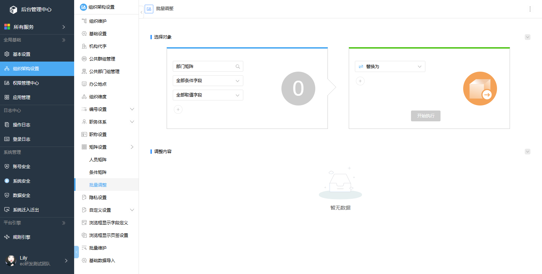
Task: Click the 基础数据导入 icon
Action: coord(84,261)
